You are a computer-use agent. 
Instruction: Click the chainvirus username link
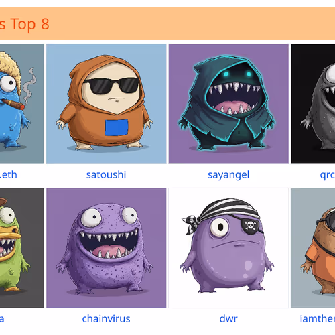click(x=107, y=319)
